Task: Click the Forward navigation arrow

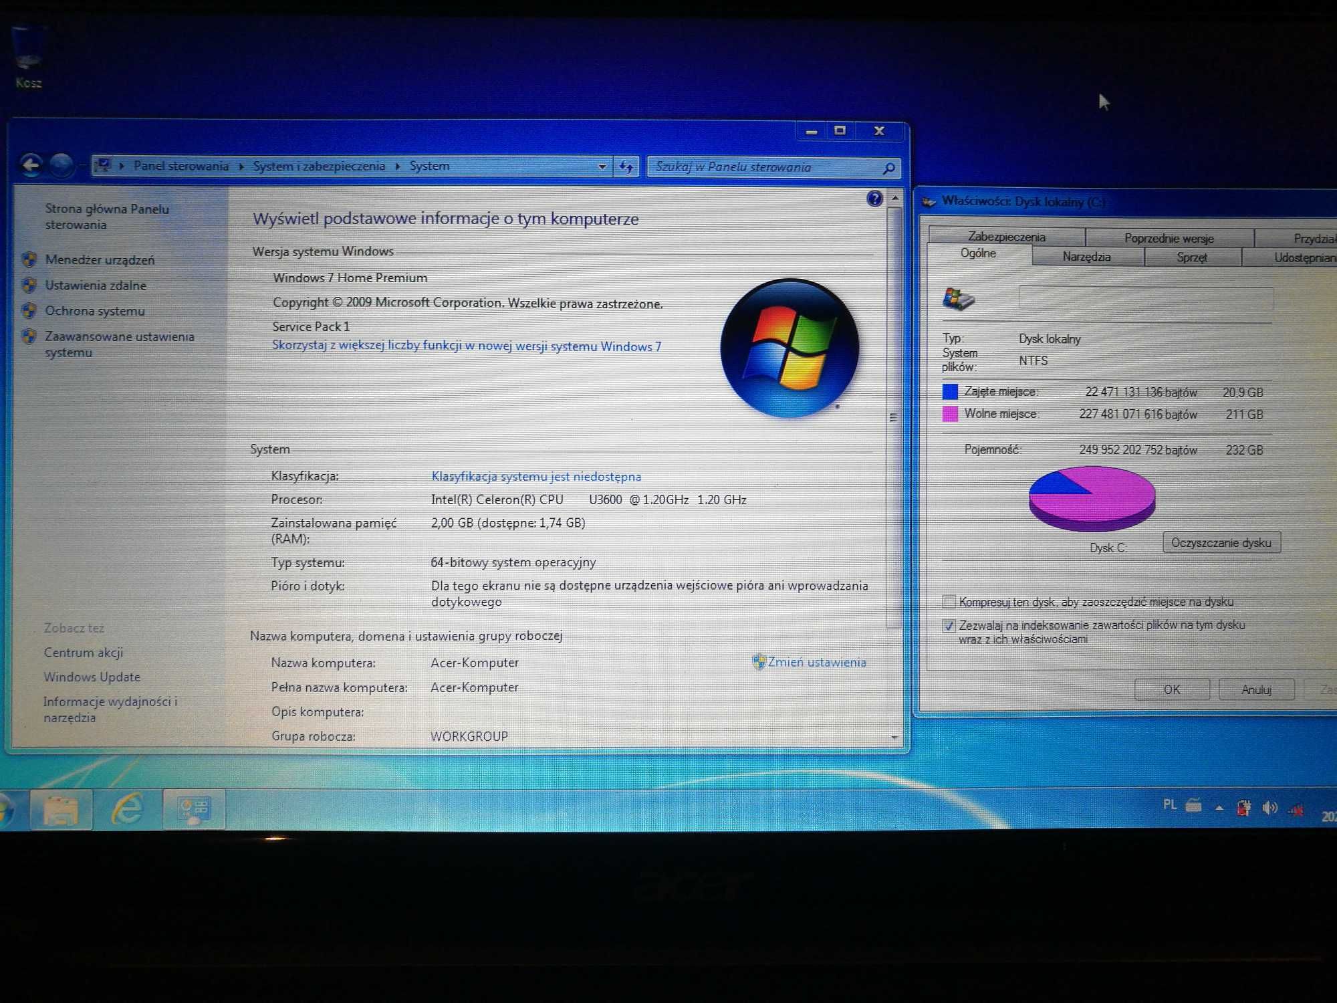Action: pos(62,165)
